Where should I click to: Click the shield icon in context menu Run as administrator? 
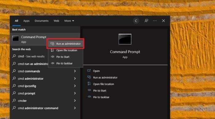(52, 44)
